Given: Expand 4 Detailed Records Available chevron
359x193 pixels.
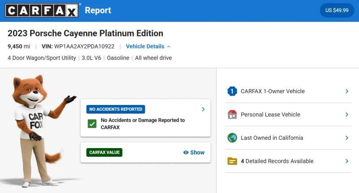Looking at the screenshot, I should click(x=346, y=161).
